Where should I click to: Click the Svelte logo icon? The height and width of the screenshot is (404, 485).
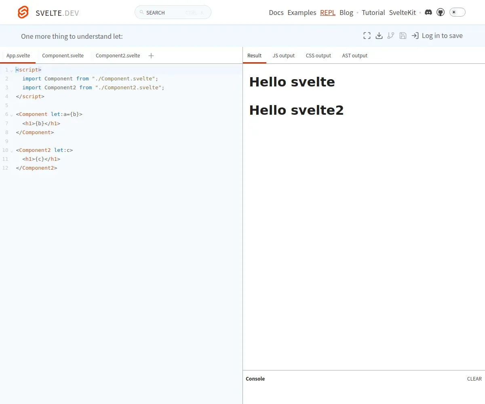(x=23, y=13)
